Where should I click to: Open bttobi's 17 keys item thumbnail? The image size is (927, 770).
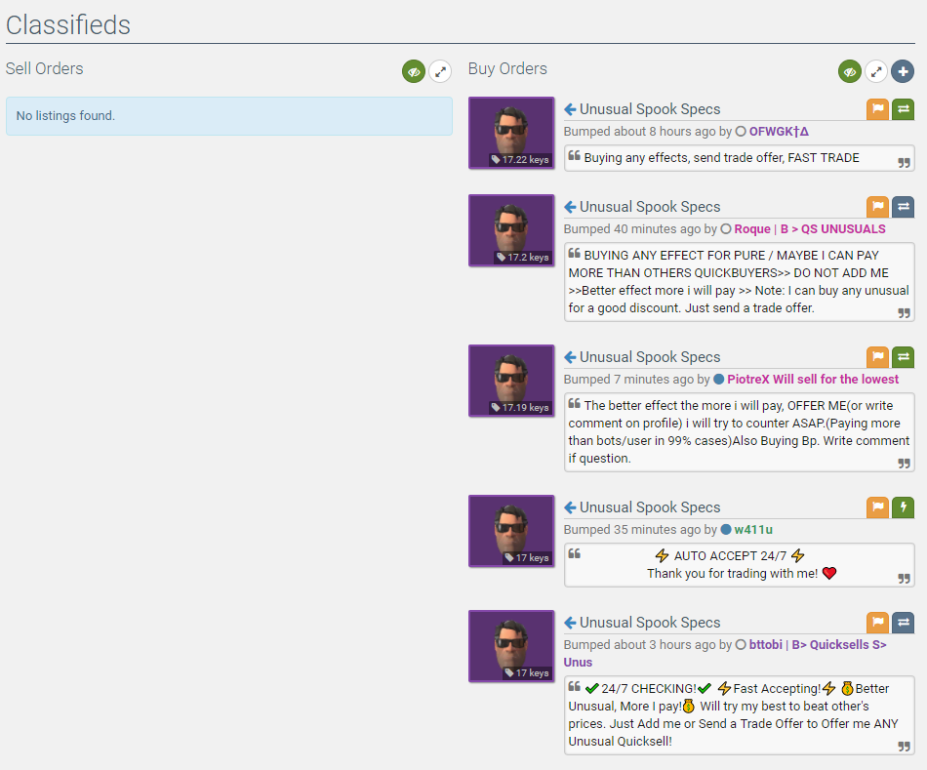pyautogui.click(x=511, y=646)
